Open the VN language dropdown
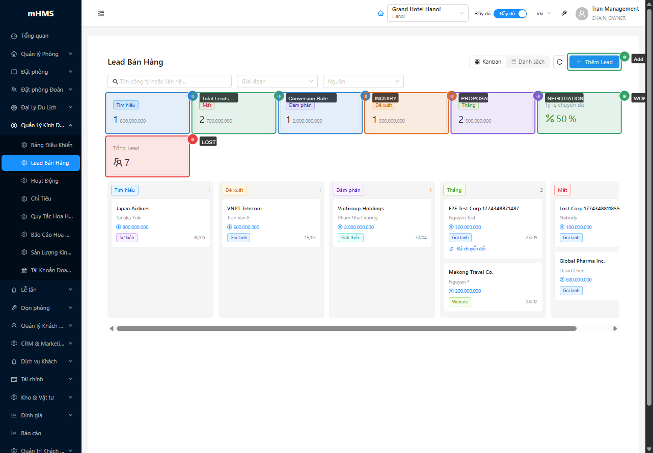 543,14
